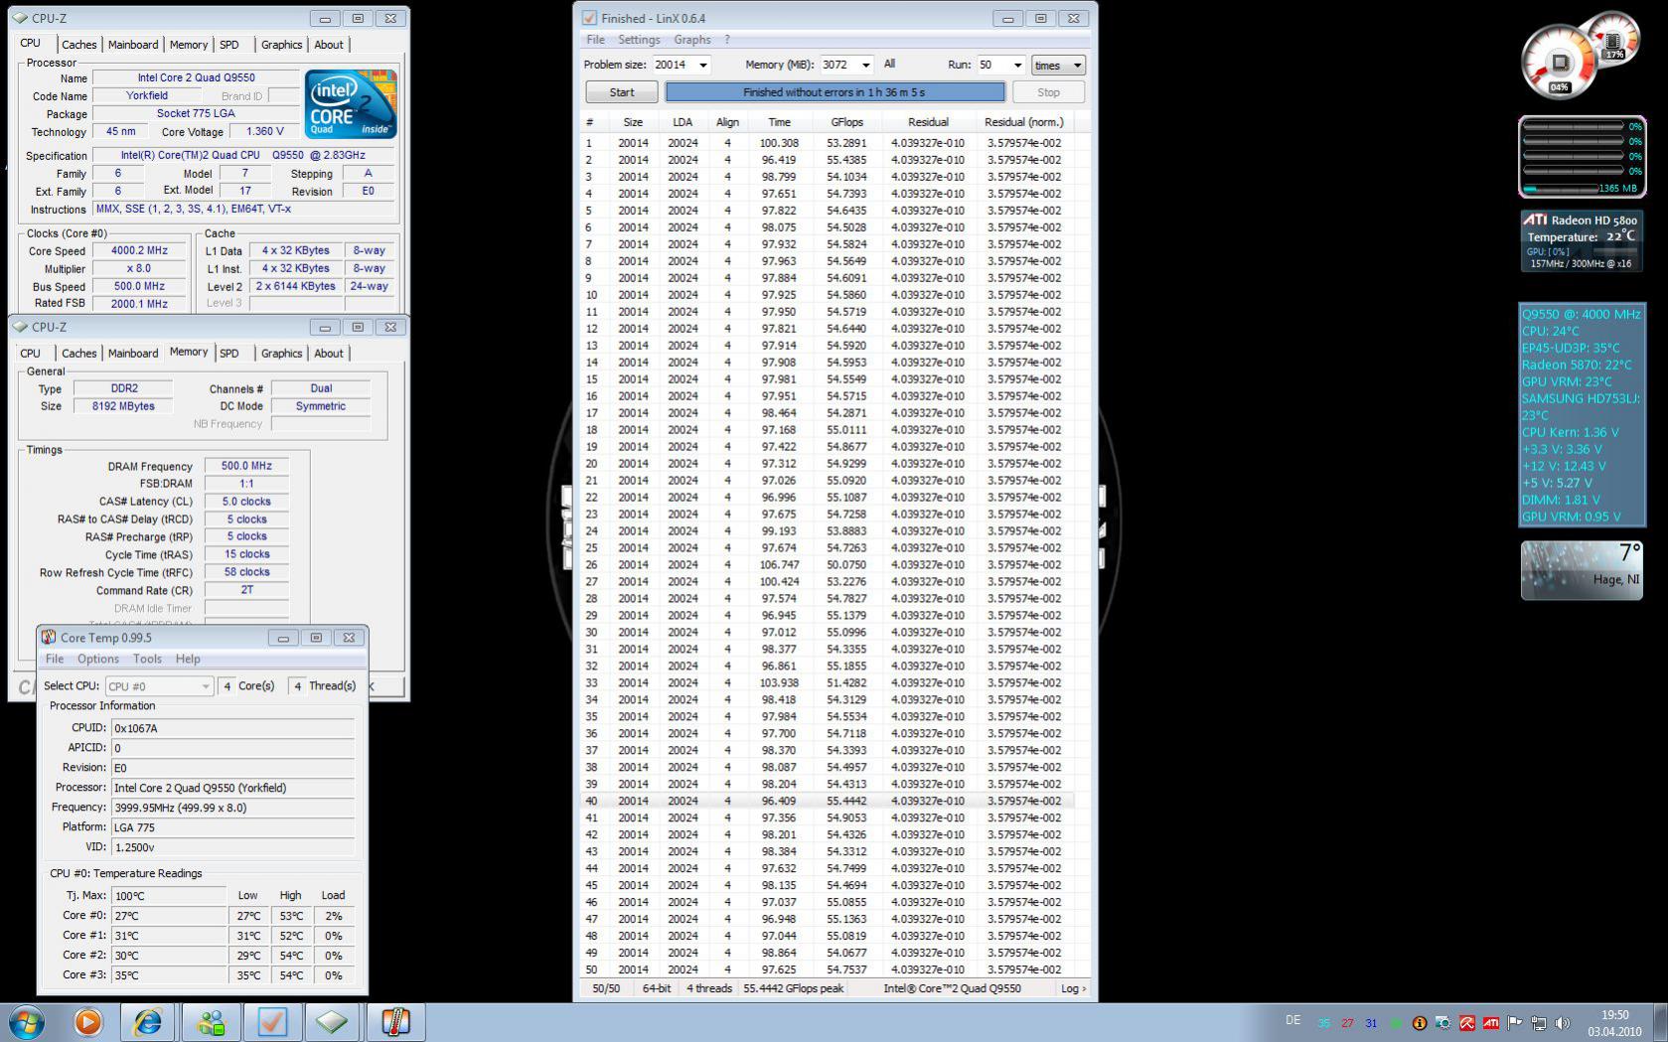Switch to the Graphics tab in the top CPU-Z window
This screenshot has width=1668, height=1042.
(x=282, y=45)
